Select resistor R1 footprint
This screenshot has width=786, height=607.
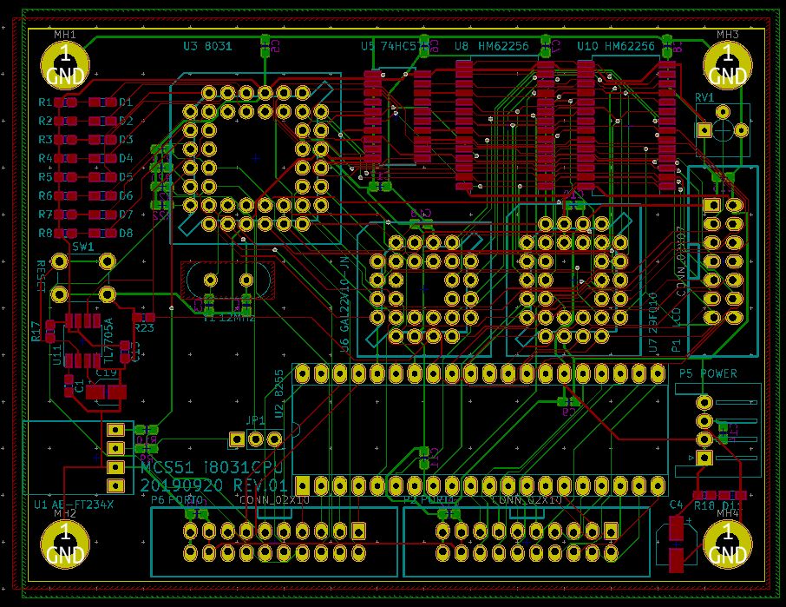click(x=66, y=102)
